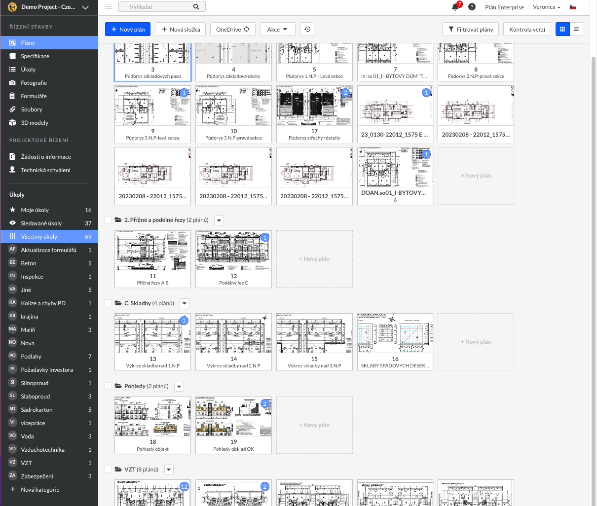The width and height of the screenshot is (597, 506).
Task: Open plan 15 Výkres skladby nad 3.N.P
Action: (314, 342)
